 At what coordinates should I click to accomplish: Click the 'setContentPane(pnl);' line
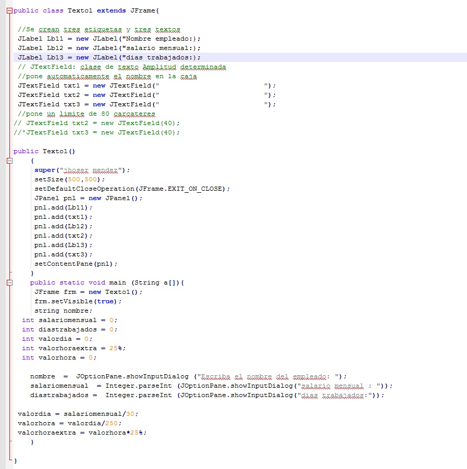[x=76, y=264]
